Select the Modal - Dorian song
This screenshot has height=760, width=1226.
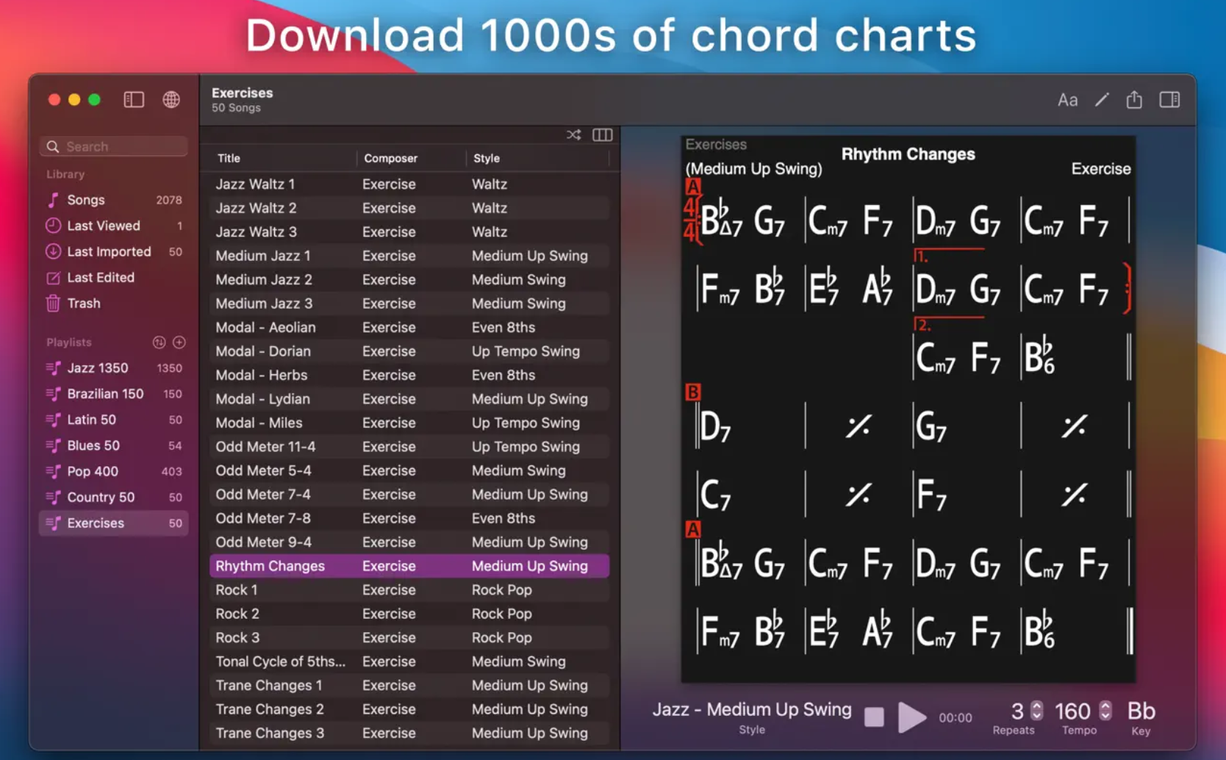pyautogui.click(x=409, y=351)
